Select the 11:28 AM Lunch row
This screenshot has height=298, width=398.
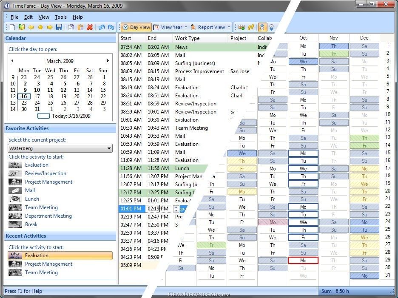click(164, 168)
